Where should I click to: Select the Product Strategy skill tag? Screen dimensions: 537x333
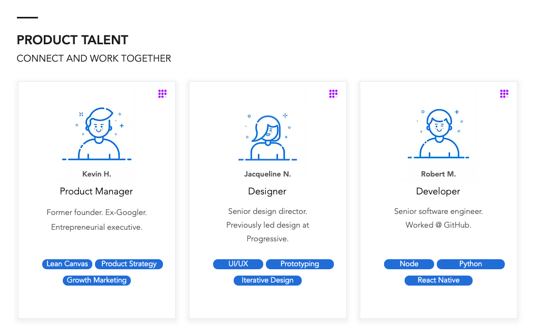pyautogui.click(x=129, y=264)
